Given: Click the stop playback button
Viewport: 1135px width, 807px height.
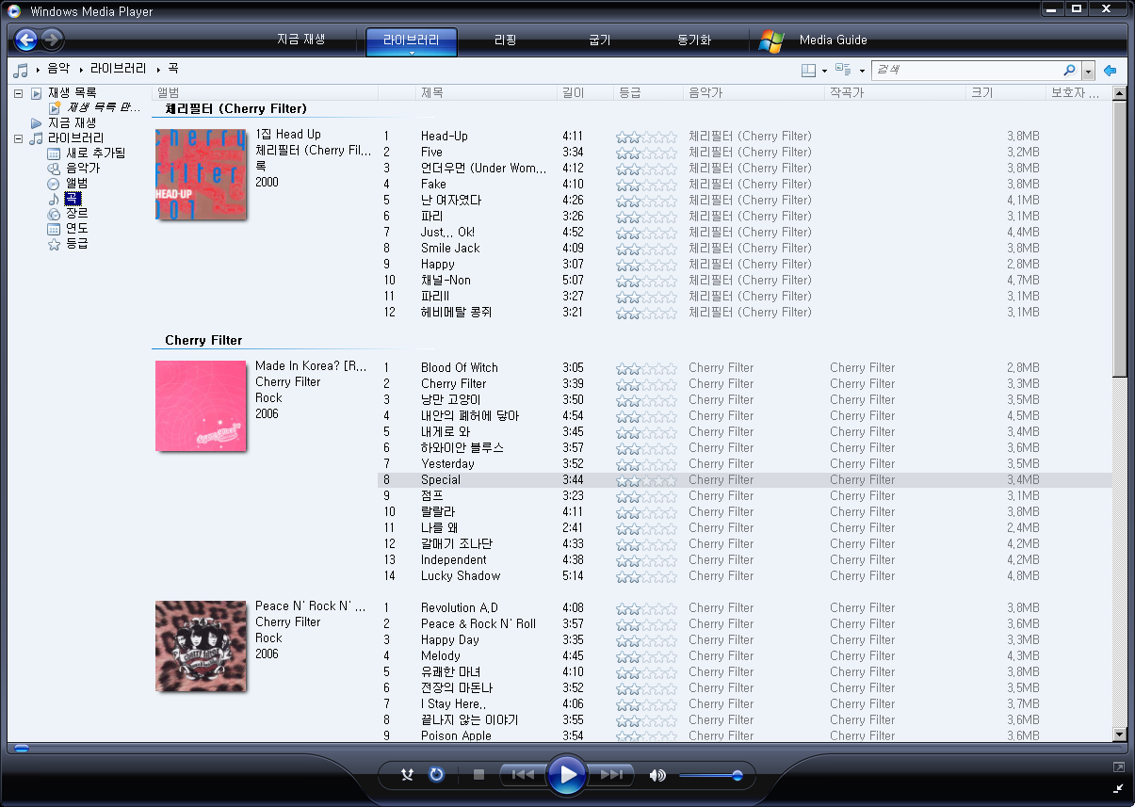Looking at the screenshot, I should [478, 775].
